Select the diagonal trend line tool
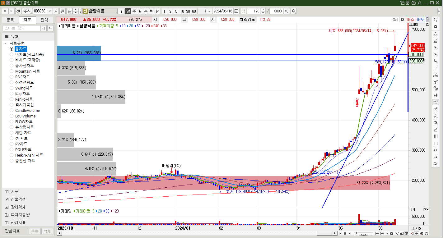 (436, 68)
